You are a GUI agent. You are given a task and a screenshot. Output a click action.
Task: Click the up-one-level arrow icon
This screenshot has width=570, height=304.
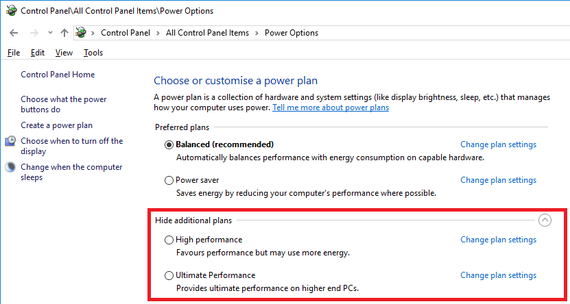[64, 33]
